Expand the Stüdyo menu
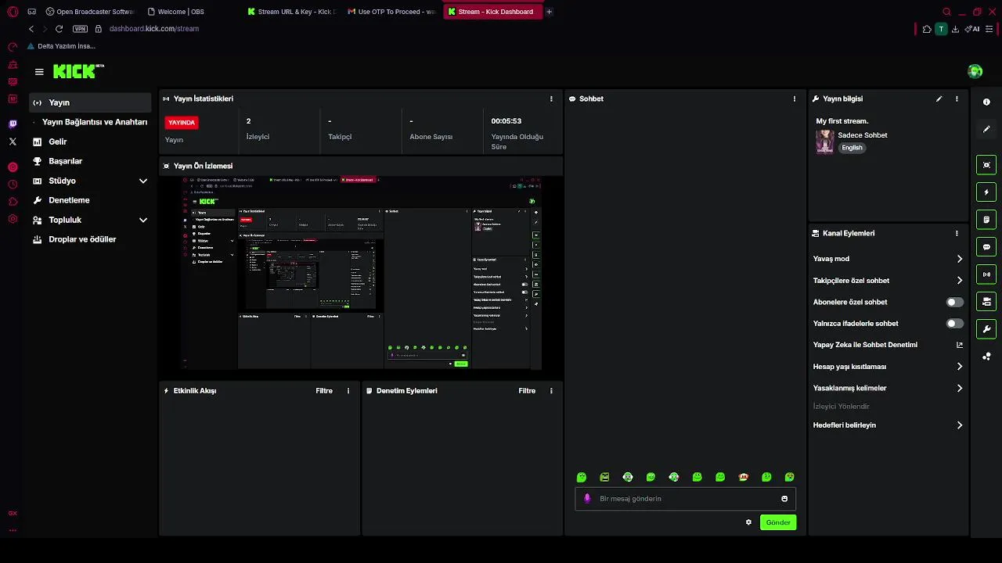Viewport: 1002px width, 563px height. [90, 181]
